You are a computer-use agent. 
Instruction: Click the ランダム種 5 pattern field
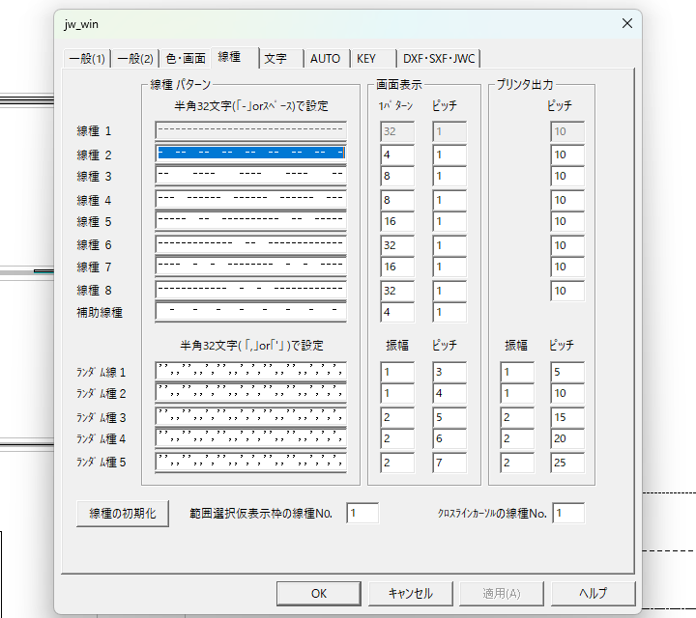pyautogui.click(x=250, y=462)
